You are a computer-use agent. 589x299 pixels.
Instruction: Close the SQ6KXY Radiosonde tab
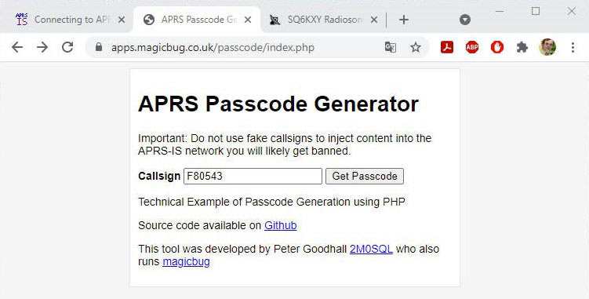click(374, 20)
